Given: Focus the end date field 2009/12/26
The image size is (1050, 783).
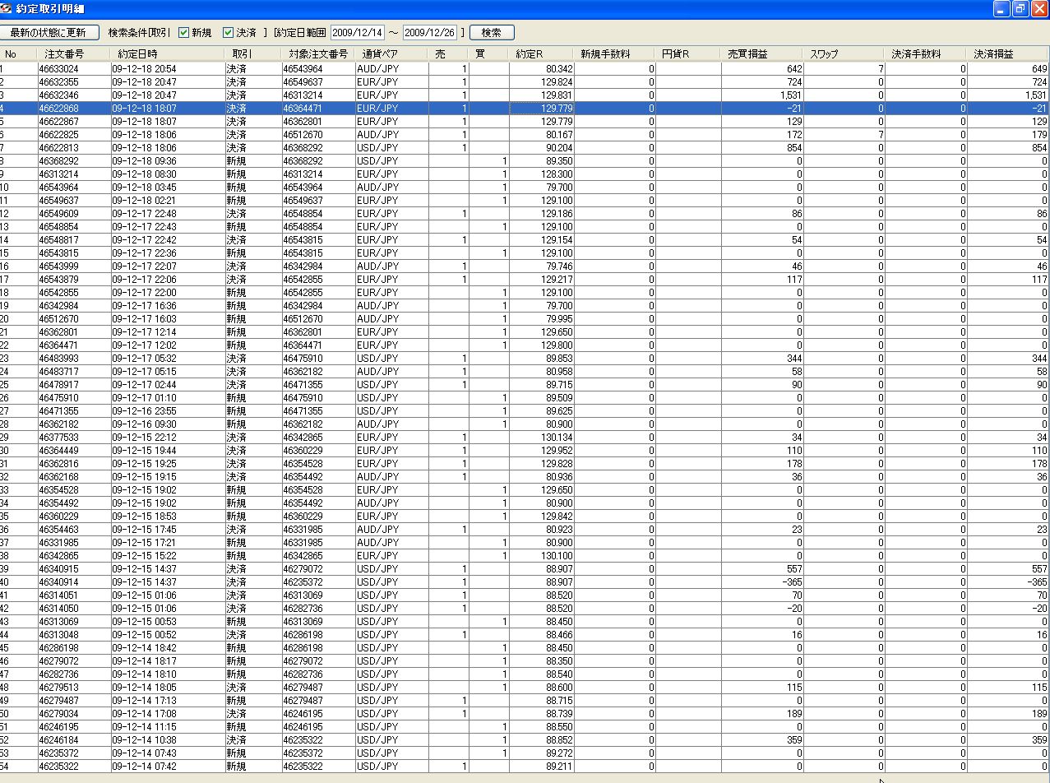Looking at the screenshot, I should click(x=430, y=33).
